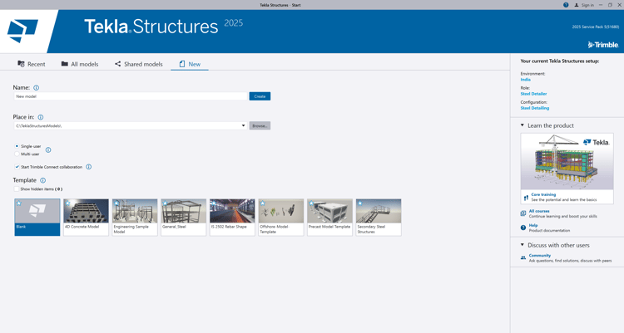This screenshot has height=333, width=624.
Task: Toggle favorite star on Blank template
Action: coord(18,203)
